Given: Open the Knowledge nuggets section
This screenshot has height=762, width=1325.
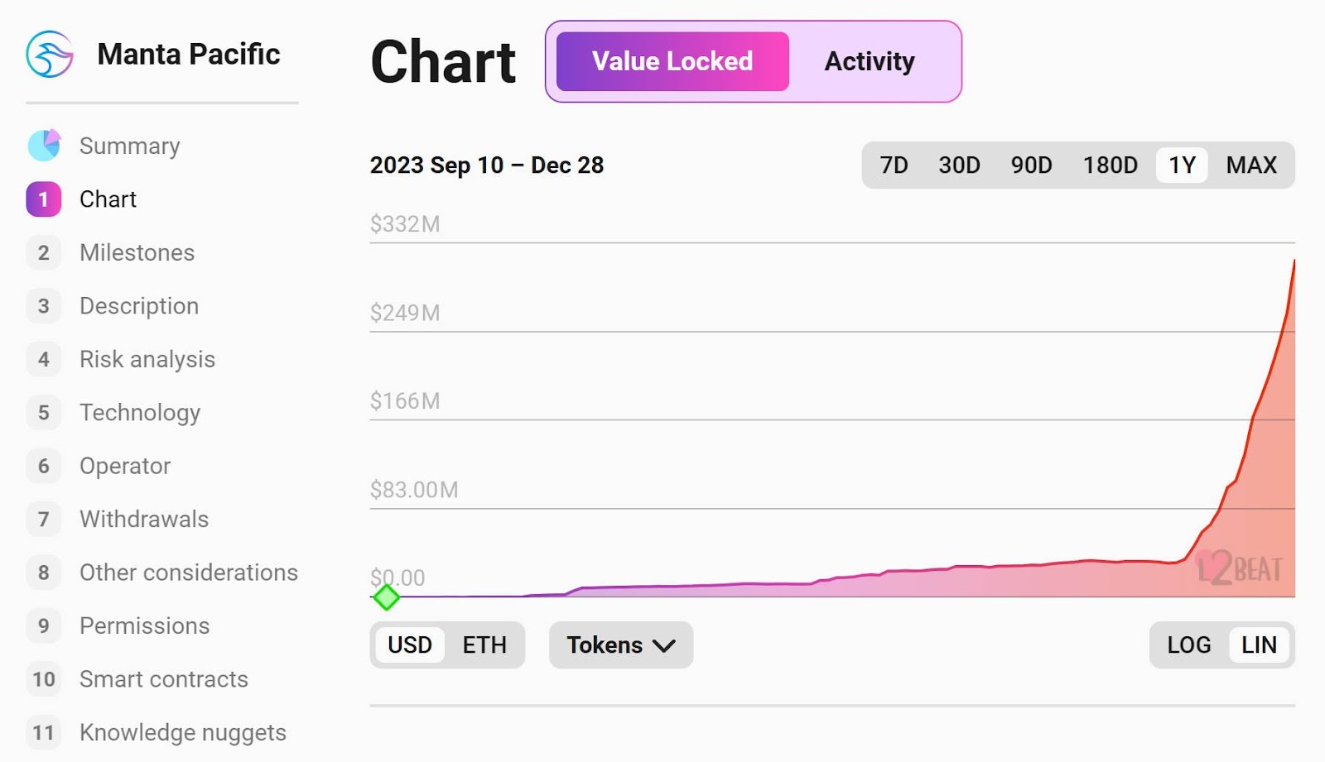Looking at the screenshot, I should click(x=183, y=732).
